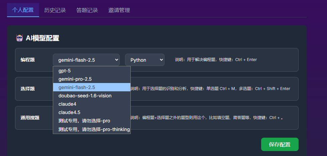
Task: Select the 测试专用，请勿选择-pro-thinking option
Action: (x=94, y=129)
